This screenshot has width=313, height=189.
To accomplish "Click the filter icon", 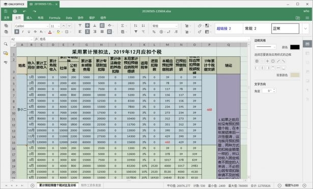I will 136,31.
